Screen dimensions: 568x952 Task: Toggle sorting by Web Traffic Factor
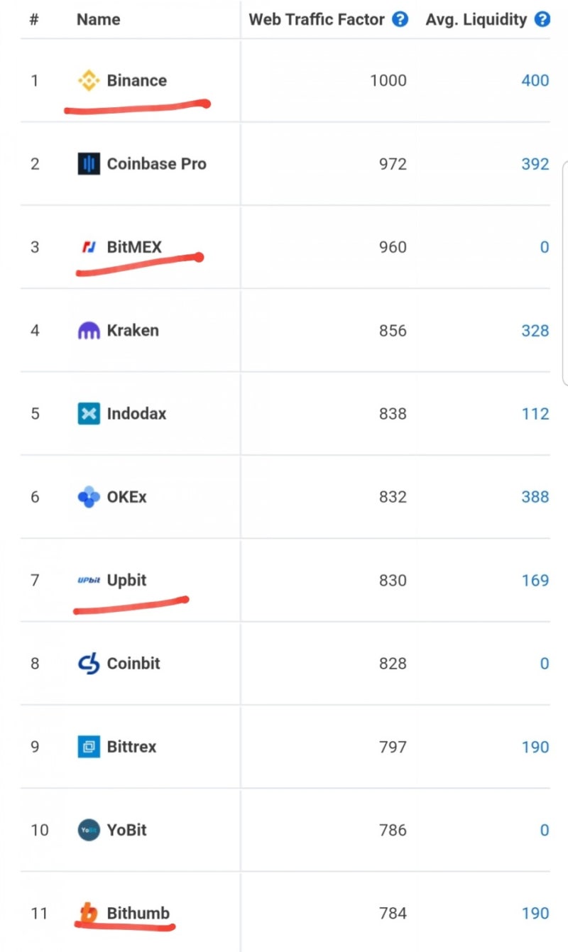coord(319,19)
